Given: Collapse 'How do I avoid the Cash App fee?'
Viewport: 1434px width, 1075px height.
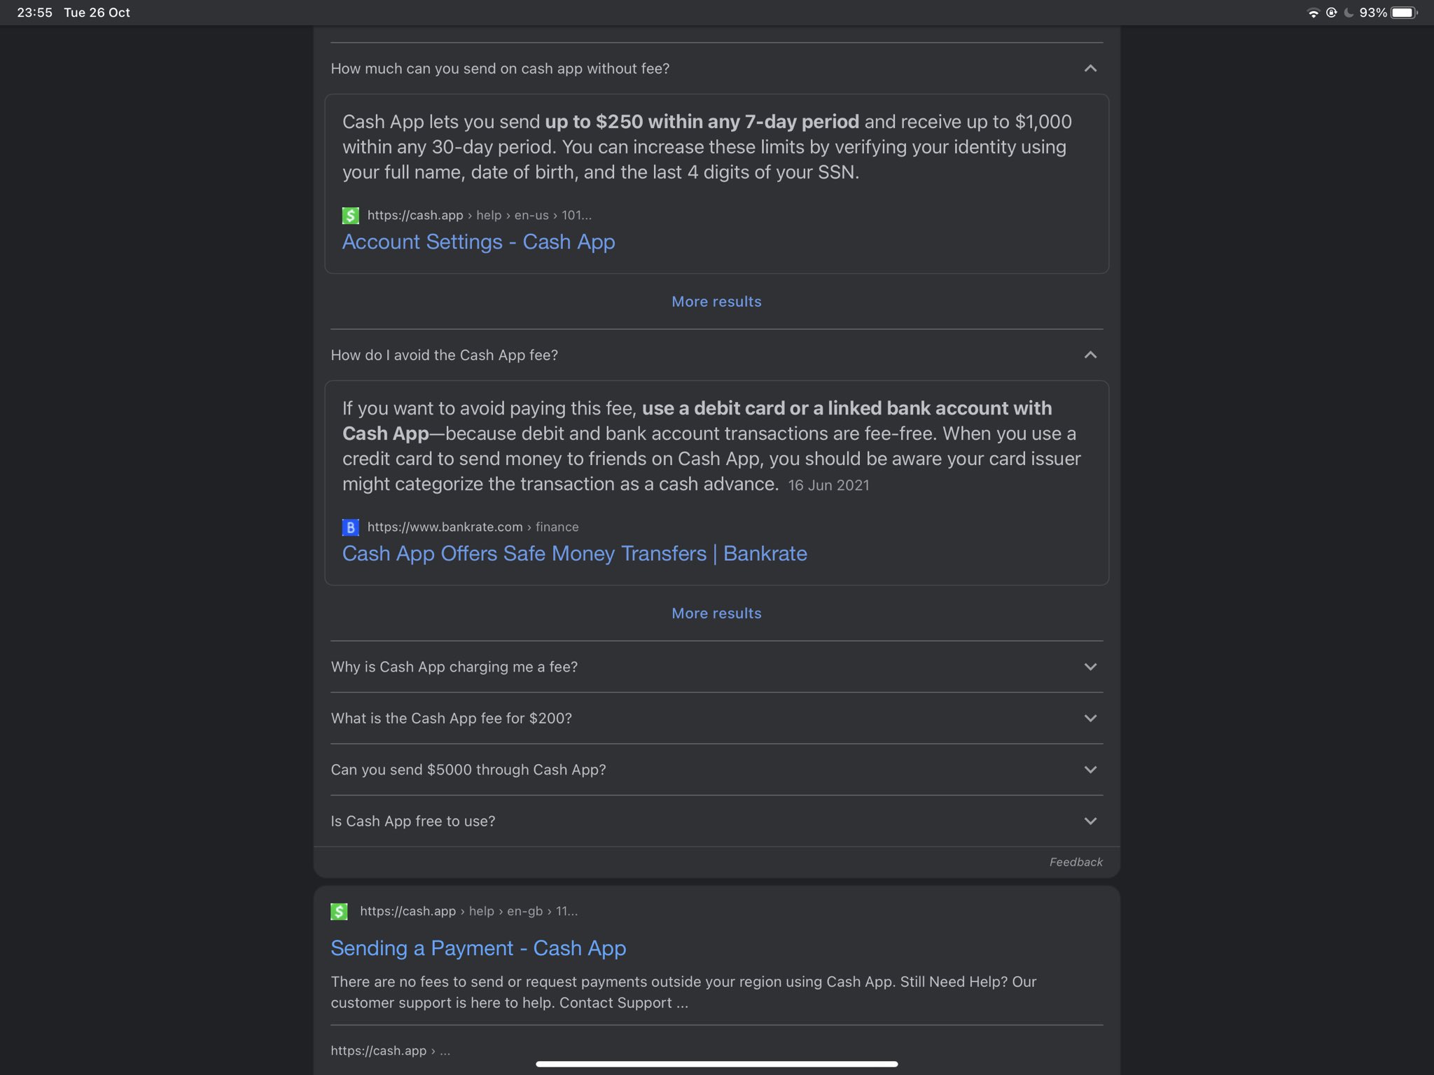Looking at the screenshot, I should click(x=1090, y=355).
